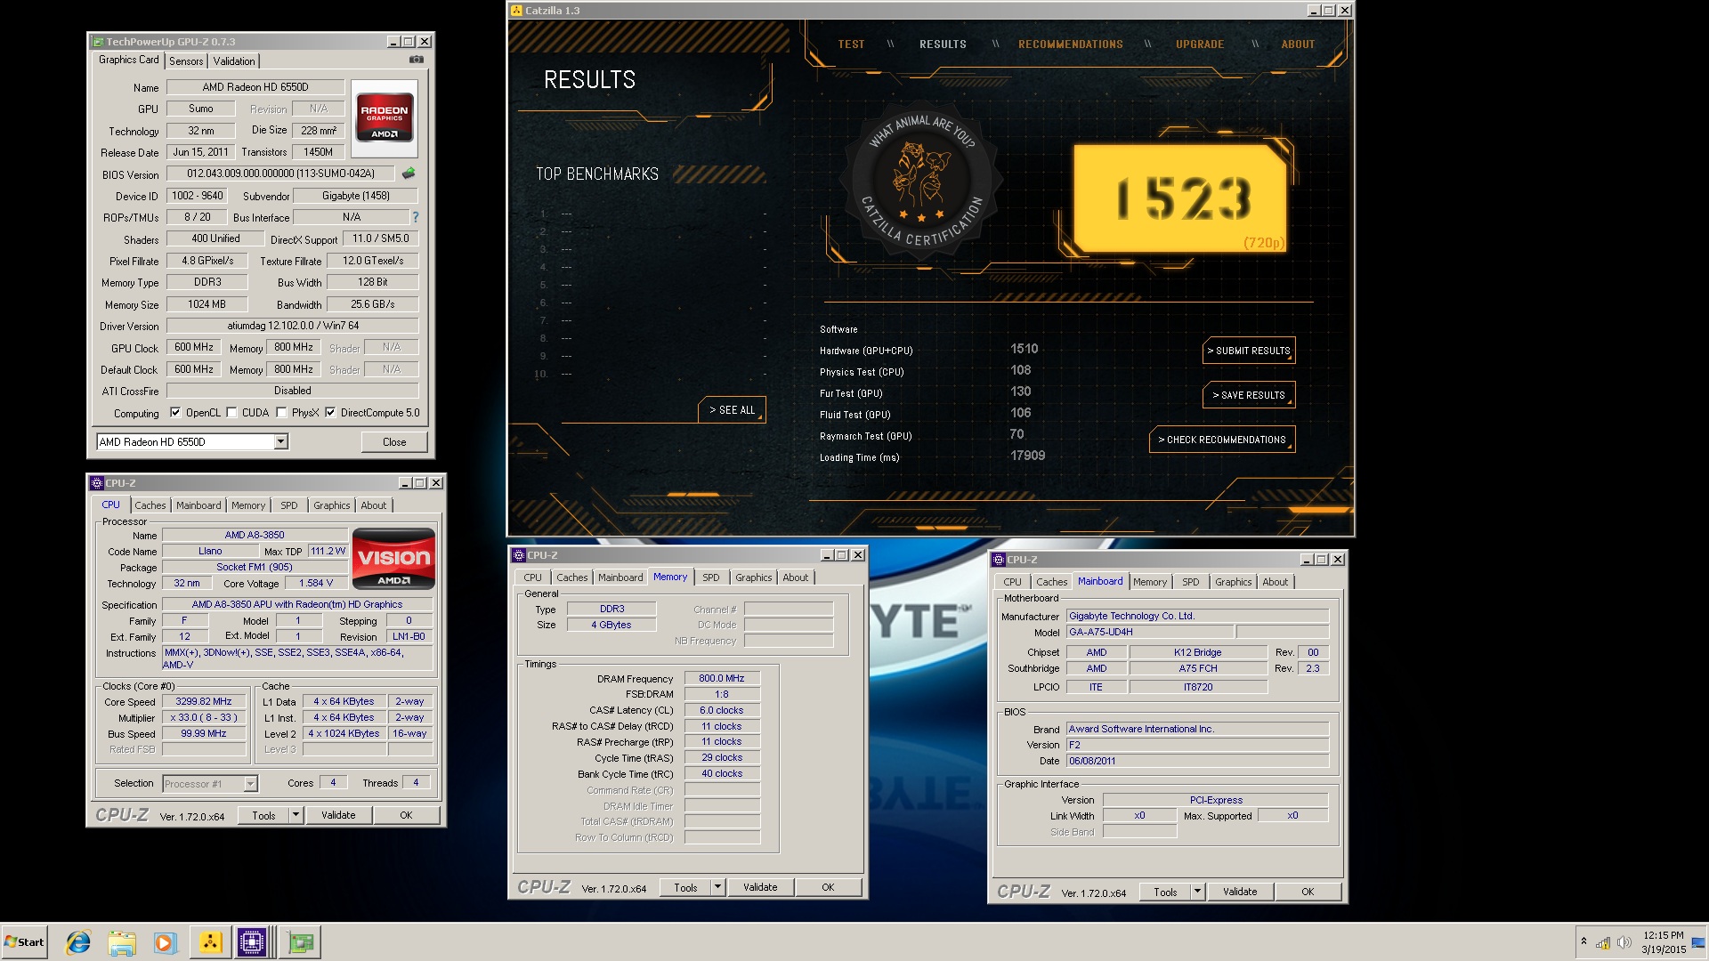This screenshot has height=961, width=1709.
Task: Click Validate in CPU-Z Memory window
Action: tap(760, 887)
